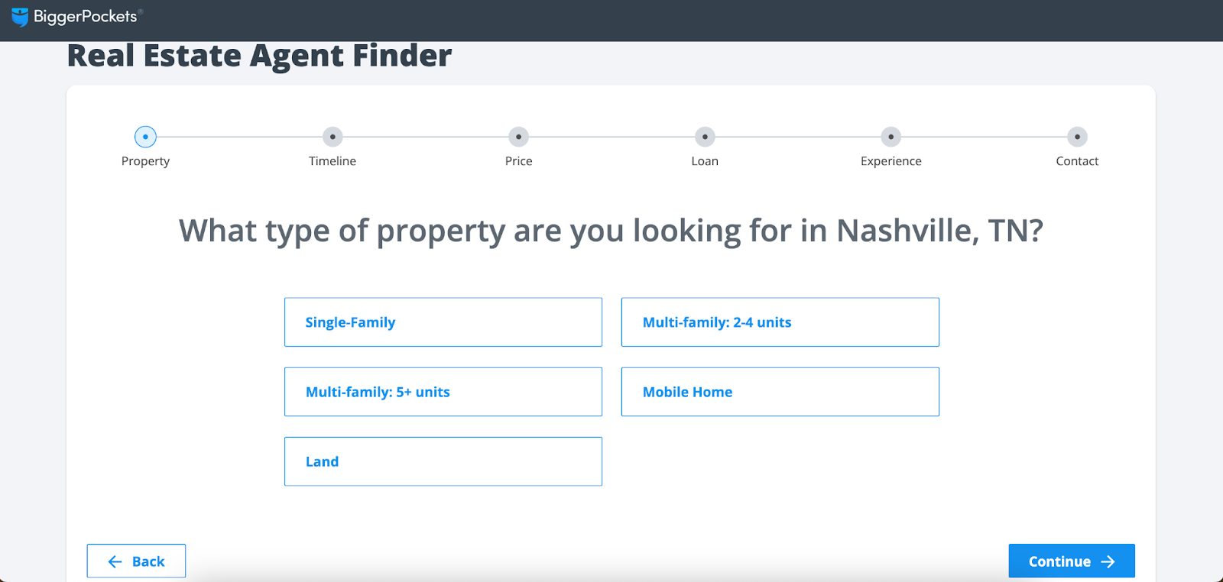Click the Real Estate Agent Finder heading
1223x582 pixels.
coord(259,55)
